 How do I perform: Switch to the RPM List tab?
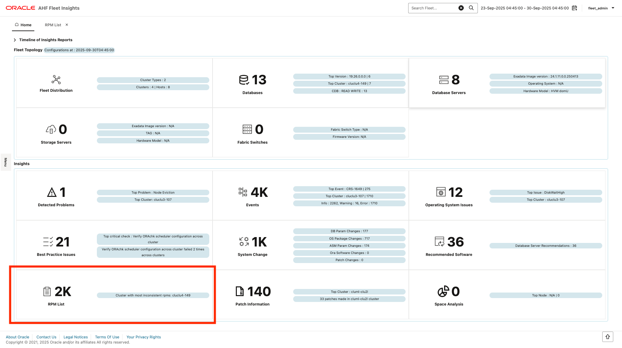pyautogui.click(x=53, y=25)
